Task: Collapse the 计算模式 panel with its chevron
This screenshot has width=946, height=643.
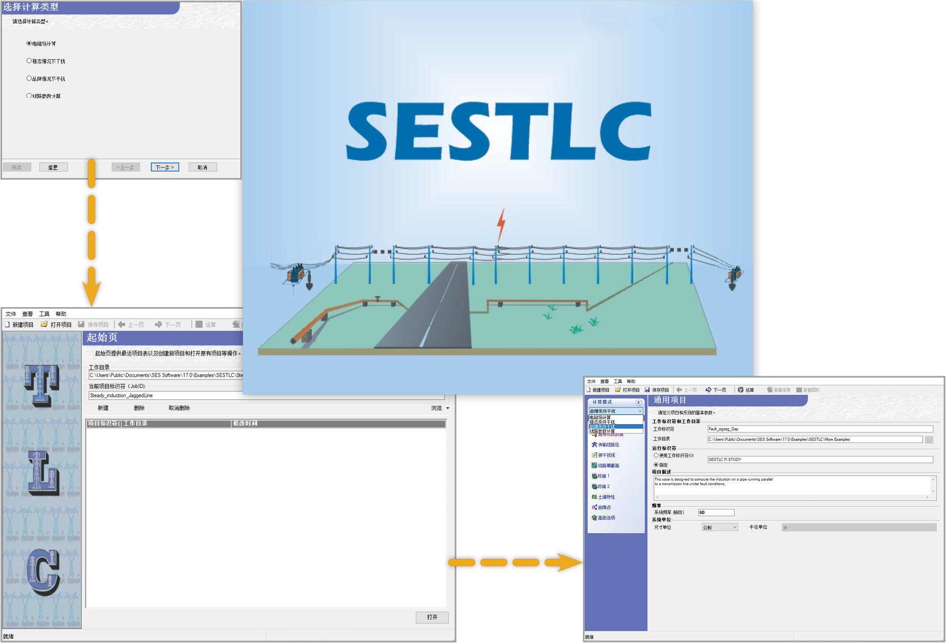Action: pos(638,402)
